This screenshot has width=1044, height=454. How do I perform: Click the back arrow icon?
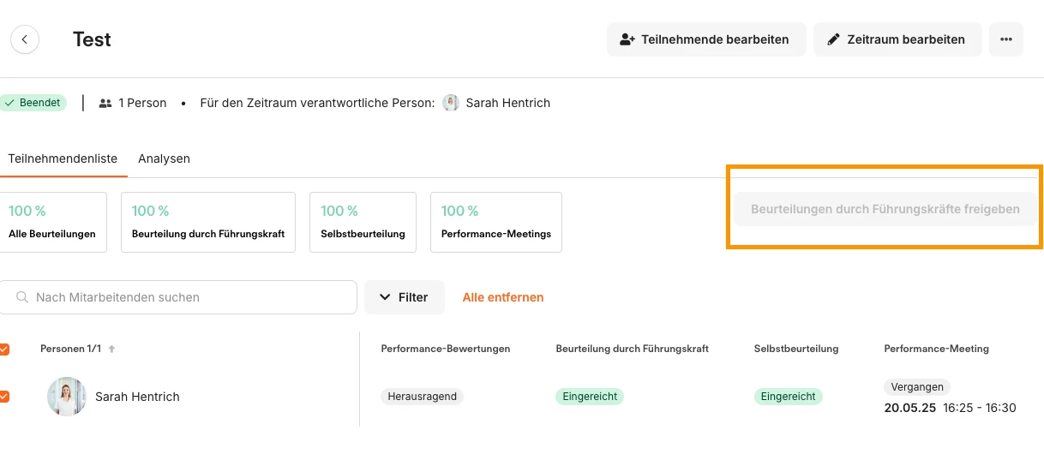(x=25, y=39)
